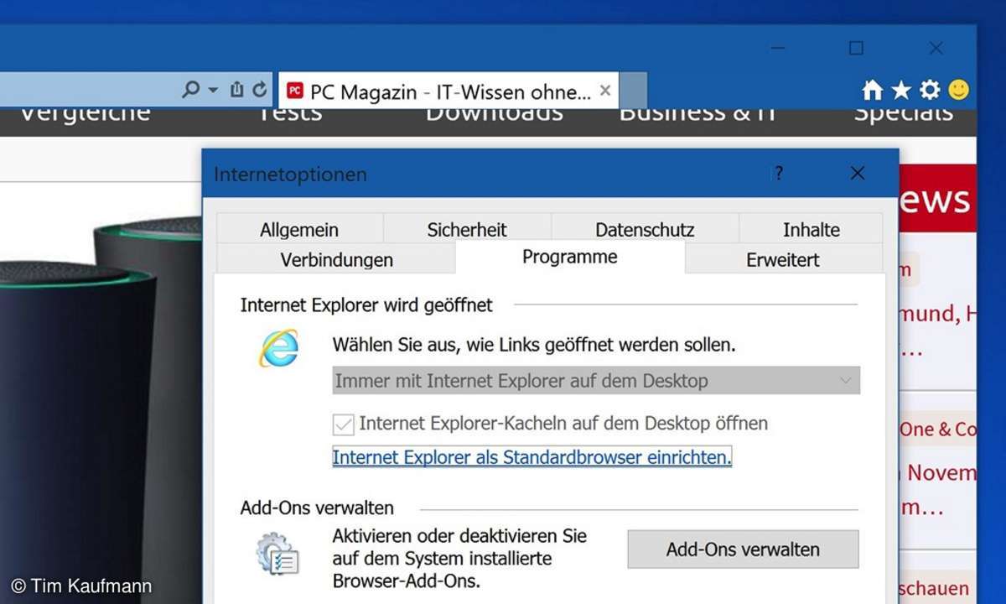This screenshot has width=1006, height=604.
Task: Click the smiley feedback icon
Action: (959, 90)
